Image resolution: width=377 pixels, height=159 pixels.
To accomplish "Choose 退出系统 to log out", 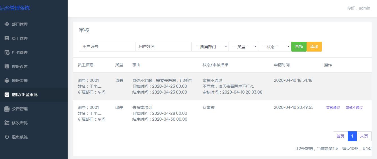I will point(34,137).
